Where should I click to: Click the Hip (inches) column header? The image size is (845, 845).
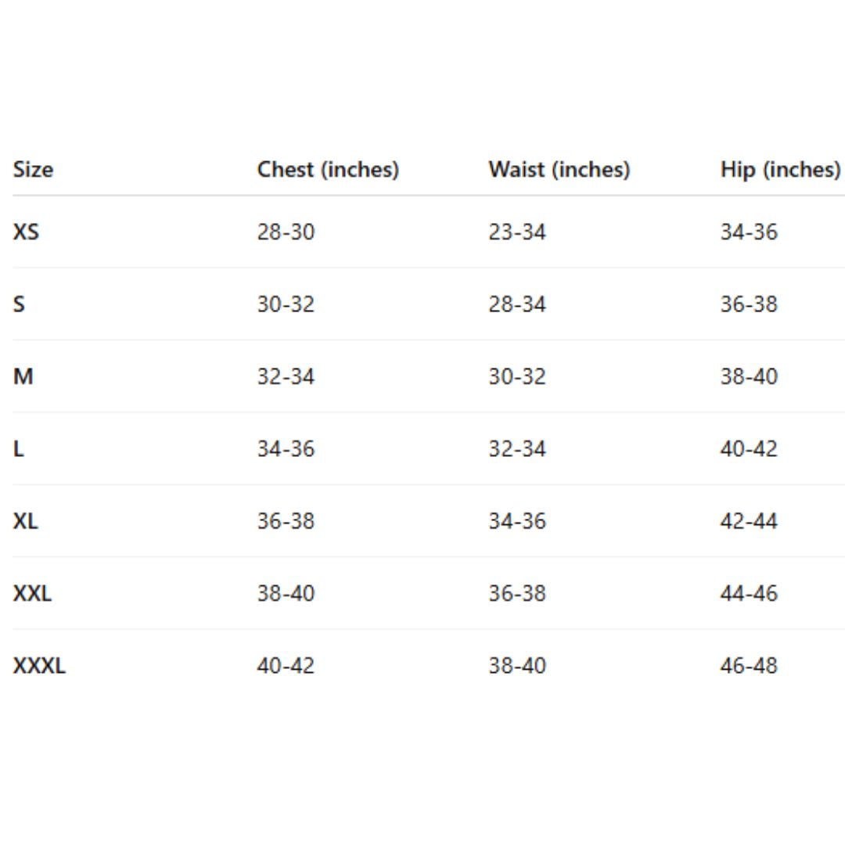(780, 170)
